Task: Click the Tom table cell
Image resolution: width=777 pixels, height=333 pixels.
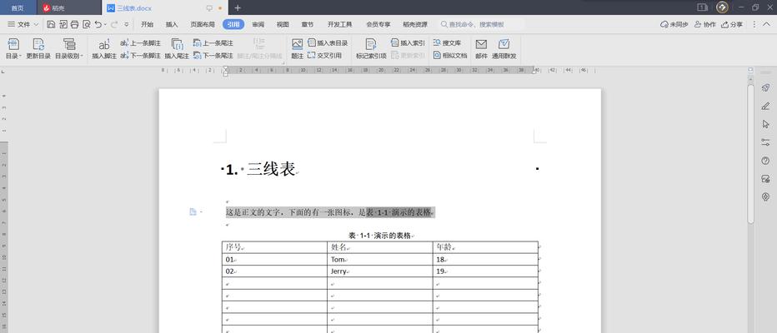Action: 379,259
